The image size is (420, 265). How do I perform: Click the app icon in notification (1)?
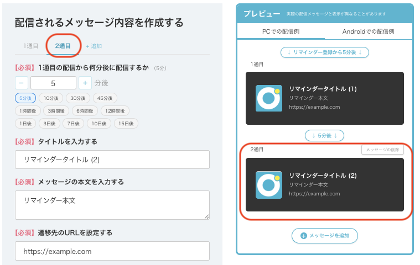coord(269,98)
